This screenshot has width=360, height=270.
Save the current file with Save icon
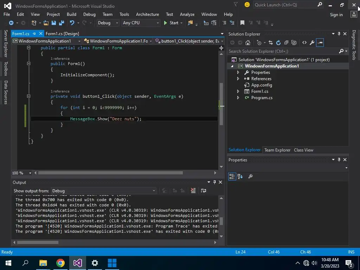pos(54,23)
